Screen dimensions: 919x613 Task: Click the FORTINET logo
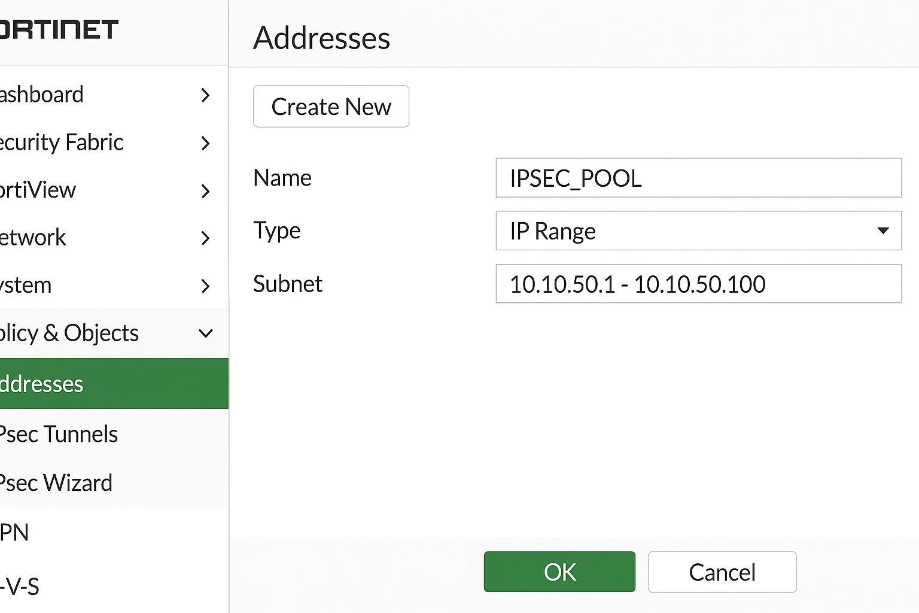click(58, 29)
